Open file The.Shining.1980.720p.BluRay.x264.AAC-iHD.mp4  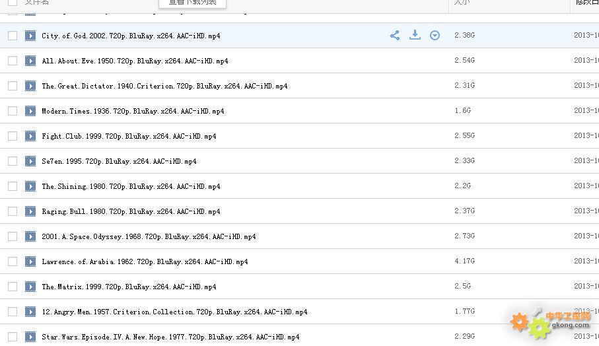click(131, 186)
